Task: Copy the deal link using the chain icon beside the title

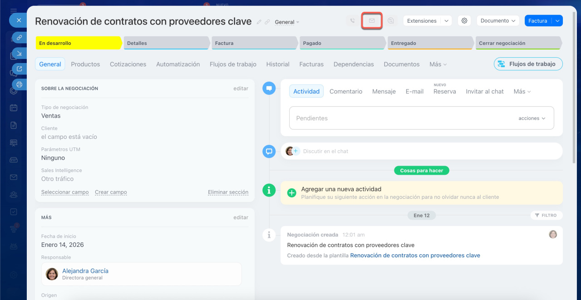Action: tap(267, 22)
